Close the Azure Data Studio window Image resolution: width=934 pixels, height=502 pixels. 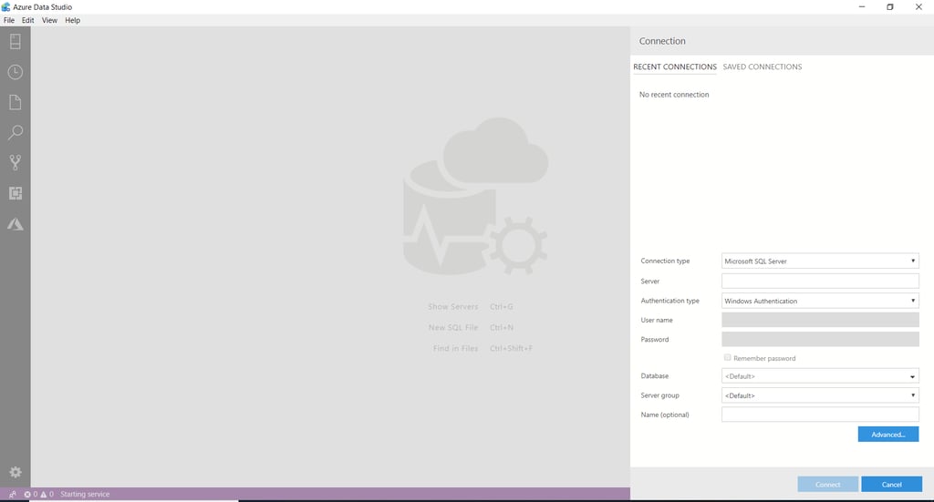[x=918, y=7]
